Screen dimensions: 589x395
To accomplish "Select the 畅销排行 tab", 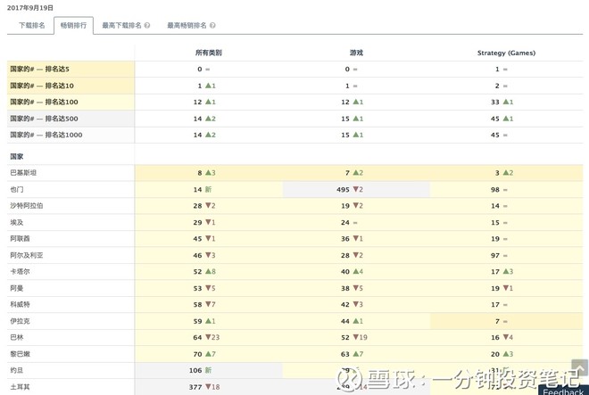I will click(x=73, y=25).
